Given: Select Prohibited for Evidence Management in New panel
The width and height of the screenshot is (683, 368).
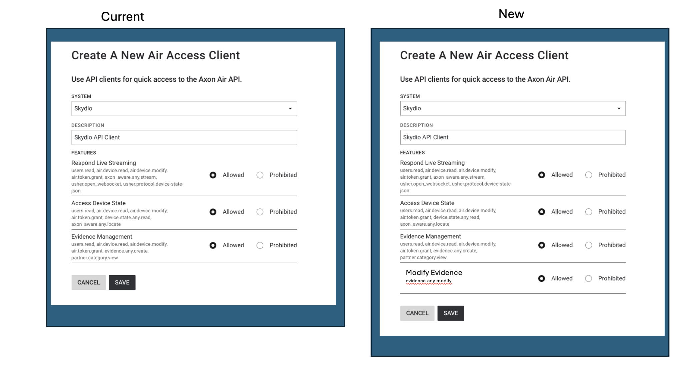Looking at the screenshot, I should pyautogui.click(x=589, y=245).
